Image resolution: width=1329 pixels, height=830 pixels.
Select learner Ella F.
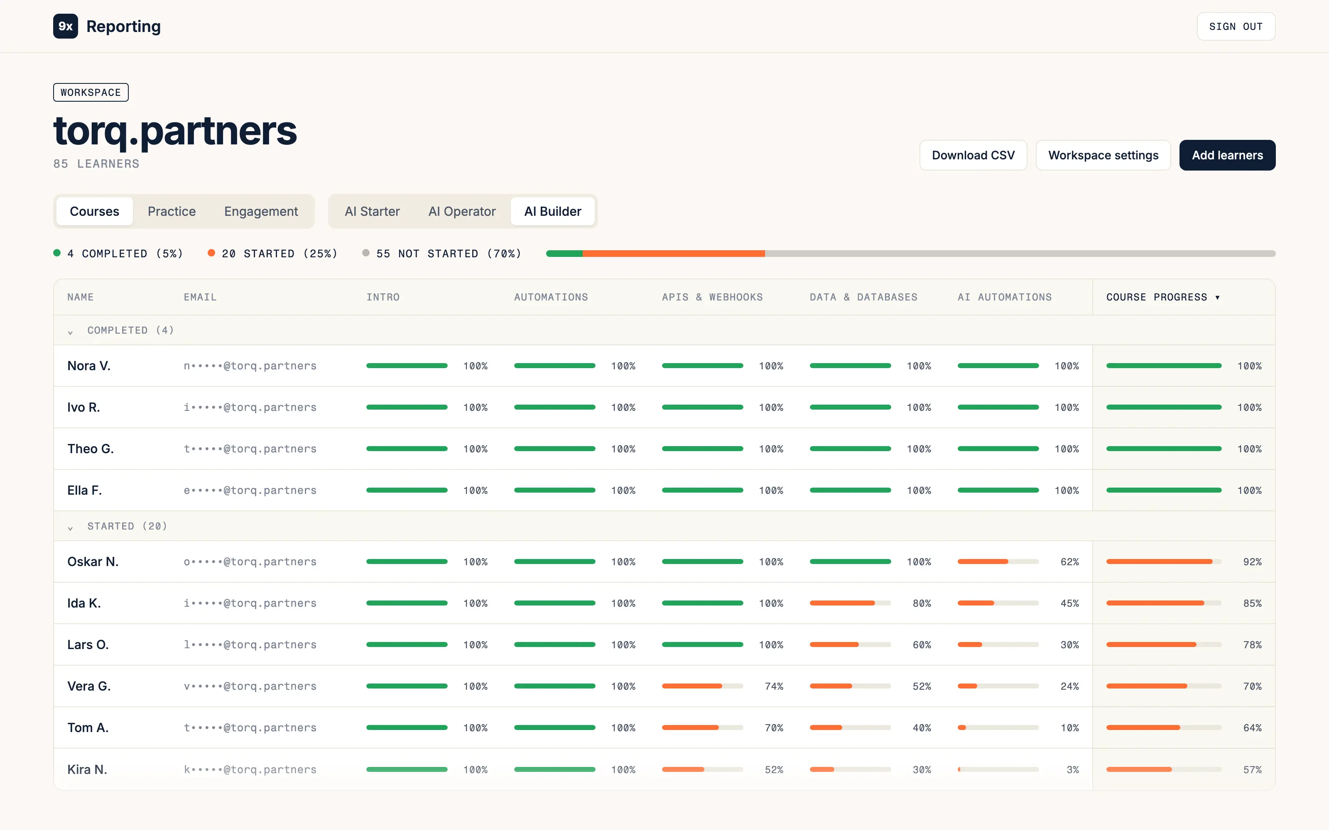85,490
